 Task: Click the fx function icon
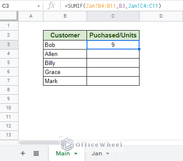click(x=51, y=6)
